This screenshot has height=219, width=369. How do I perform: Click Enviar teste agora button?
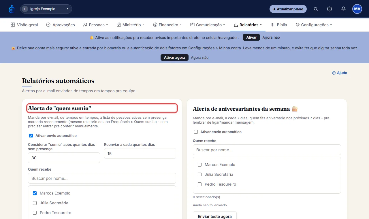point(215,216)
